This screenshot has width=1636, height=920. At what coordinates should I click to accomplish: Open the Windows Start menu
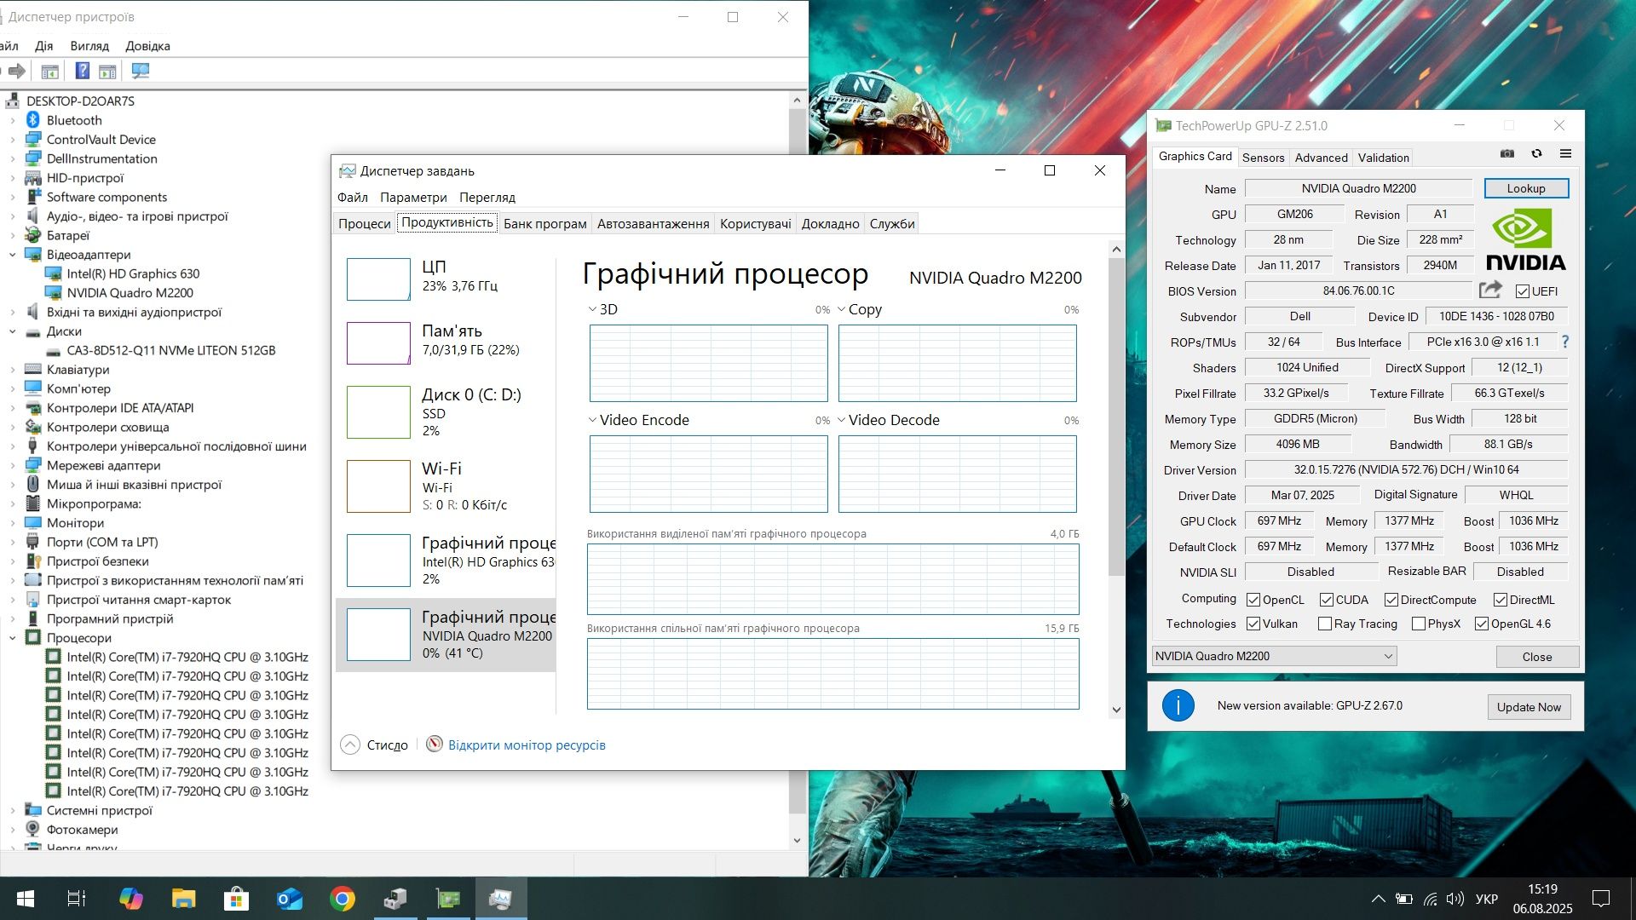25,899
